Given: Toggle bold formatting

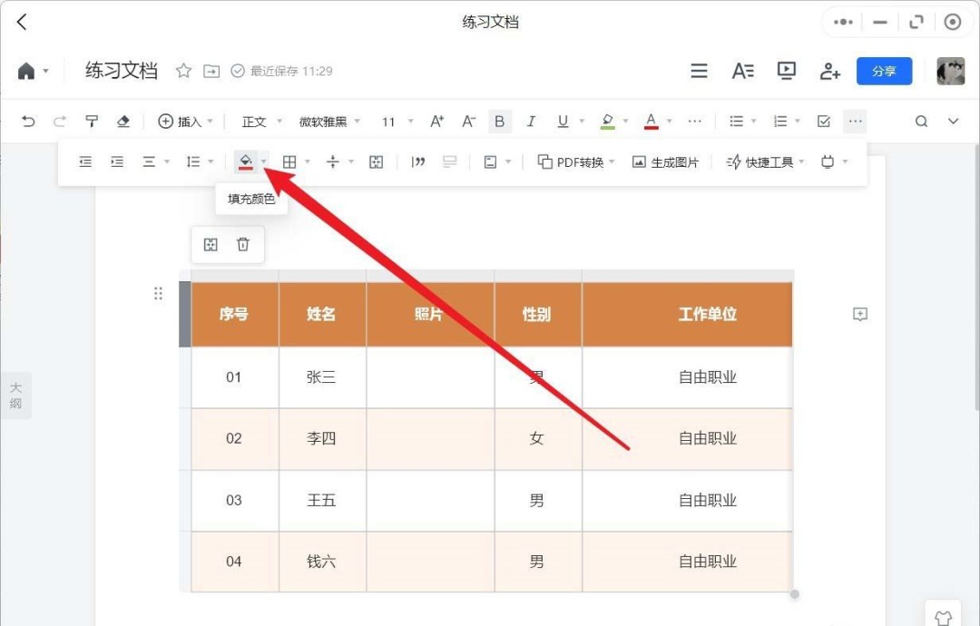Looking at the screenshot, I should click(x=500, y=121).
